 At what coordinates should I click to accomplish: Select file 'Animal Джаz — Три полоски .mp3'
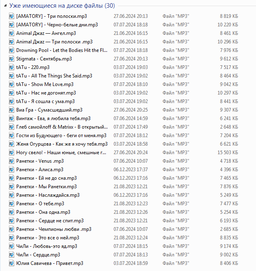(54, 42)
